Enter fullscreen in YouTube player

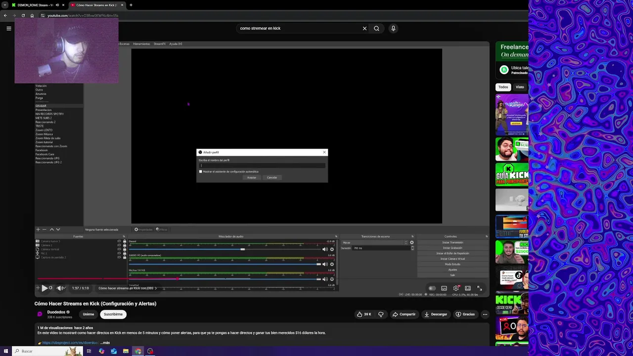[x=480, y=288]
